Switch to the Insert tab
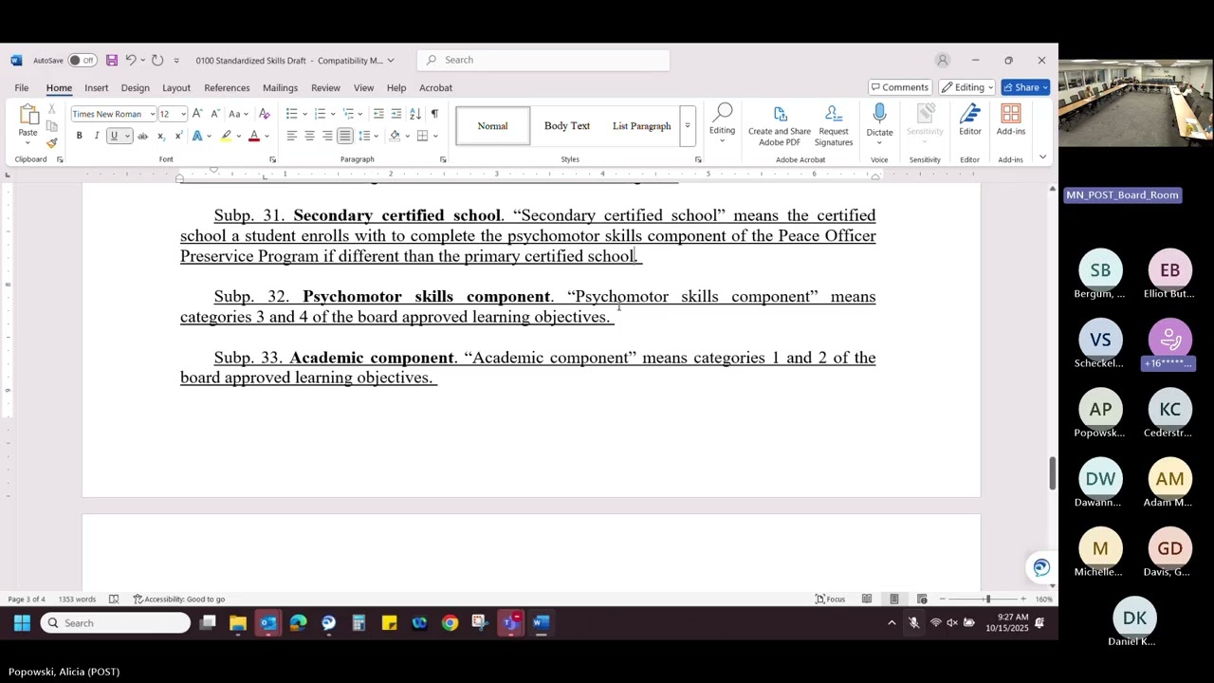This screenshot has width=1214, height=683. pyautogui.click(x=97, y=88)
